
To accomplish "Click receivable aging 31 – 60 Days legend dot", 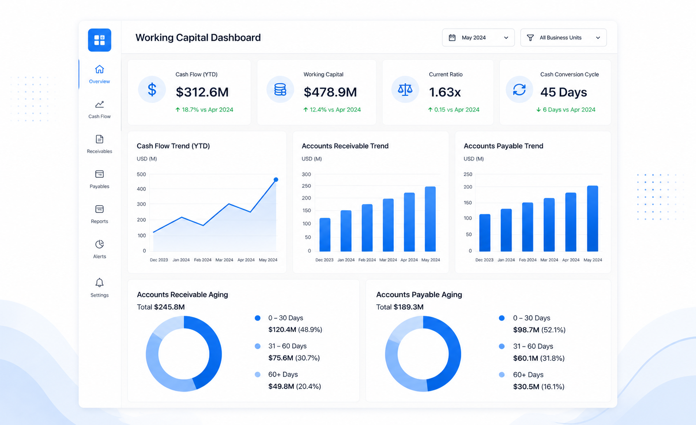I will [258, 346].
